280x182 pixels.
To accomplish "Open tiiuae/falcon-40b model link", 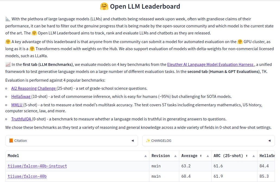I will pos(27,176).
